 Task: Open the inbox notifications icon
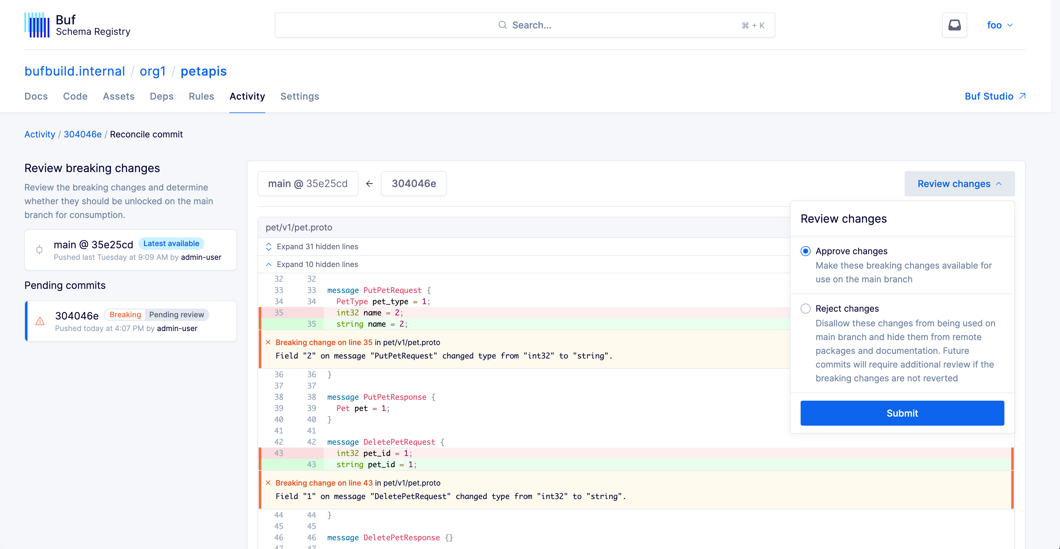[954, 25]
